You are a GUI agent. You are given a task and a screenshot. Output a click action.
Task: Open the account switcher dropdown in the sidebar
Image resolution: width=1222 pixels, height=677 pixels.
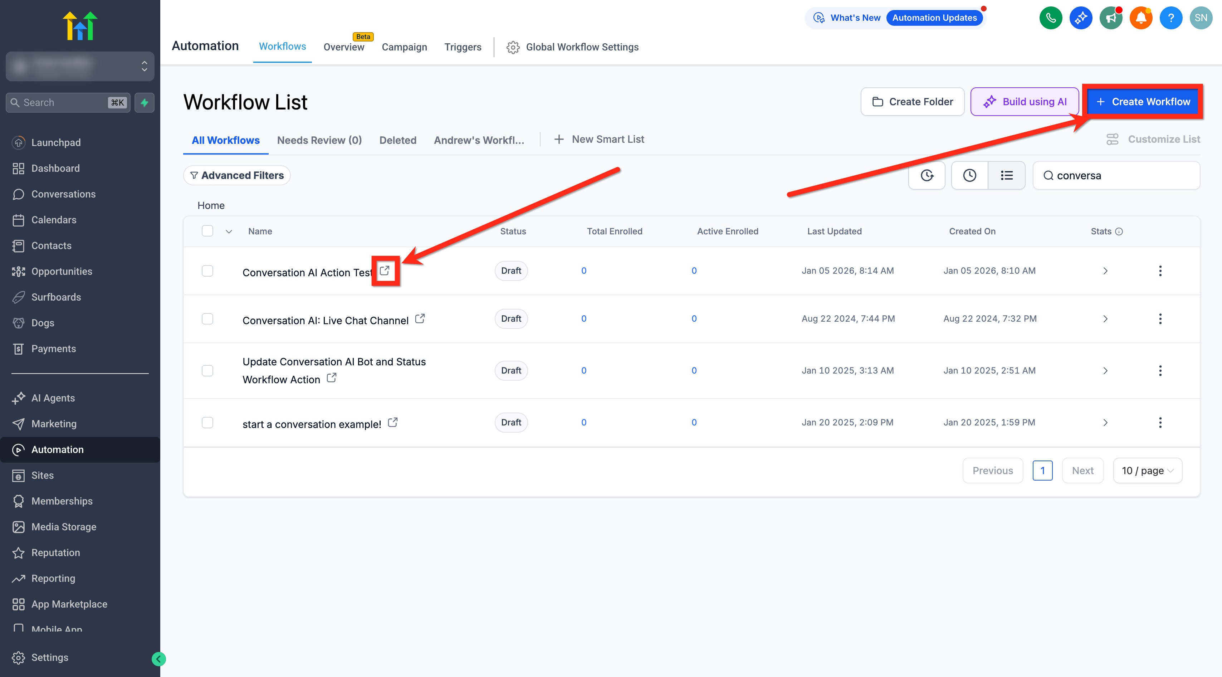[x=80, y=67]
